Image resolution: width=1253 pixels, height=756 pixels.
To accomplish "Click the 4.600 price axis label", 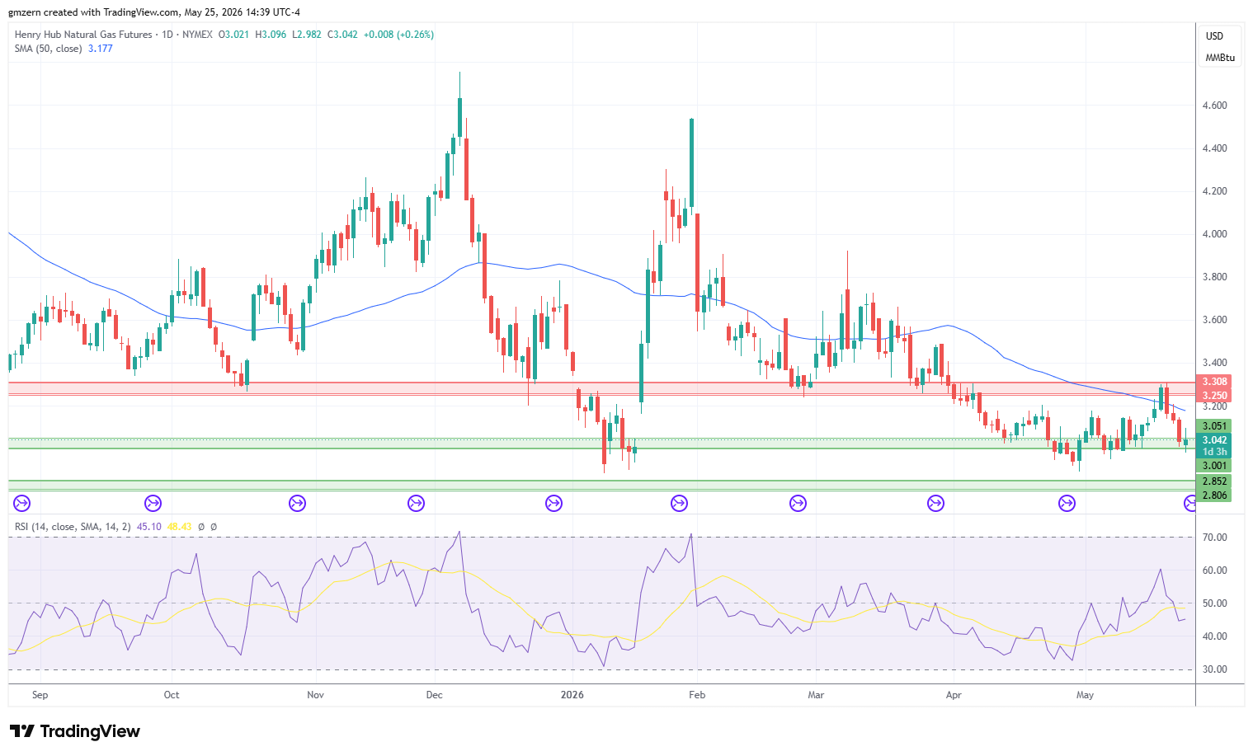I will click(x=1214, y=106).
